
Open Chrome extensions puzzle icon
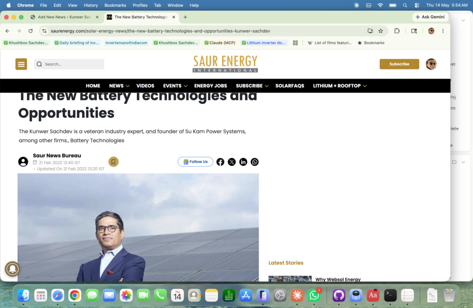(x=397, y=31)
